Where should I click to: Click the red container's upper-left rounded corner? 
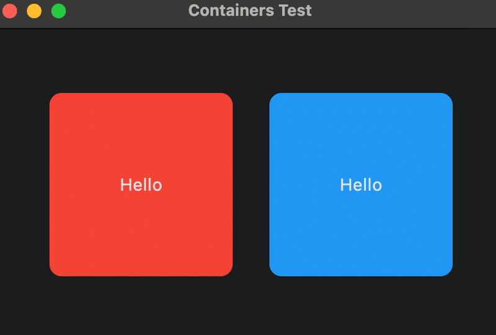pos(56,99)
